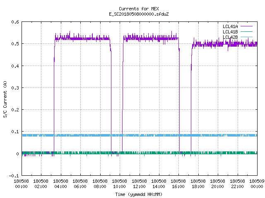Viewport: 265px width, 198px height.
Task: Click the purple LCL41A legend line sample
Action: [x=246, y=26]
